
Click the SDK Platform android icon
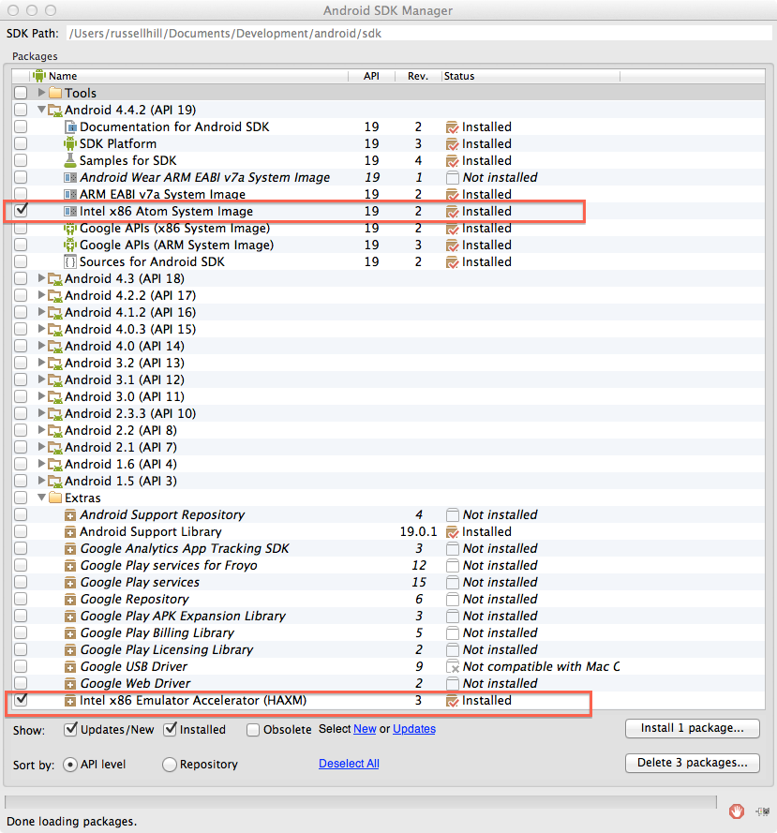70,143
